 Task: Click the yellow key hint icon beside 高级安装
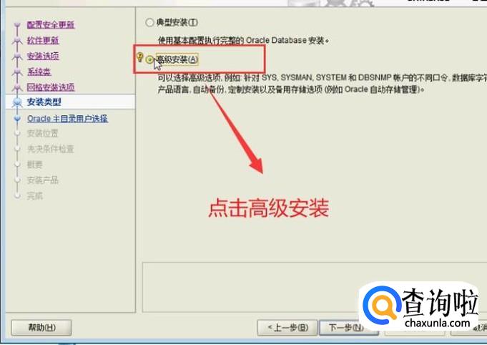(139, 57)
